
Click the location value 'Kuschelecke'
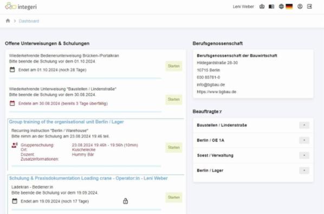[83, 150]
